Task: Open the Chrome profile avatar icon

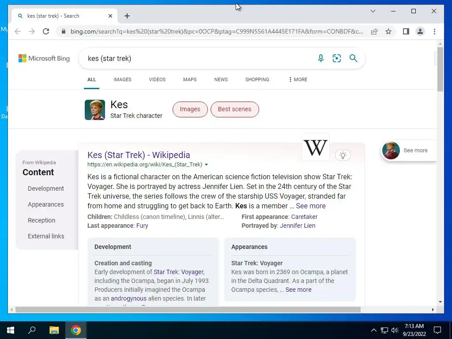Action: coord(420,31)
